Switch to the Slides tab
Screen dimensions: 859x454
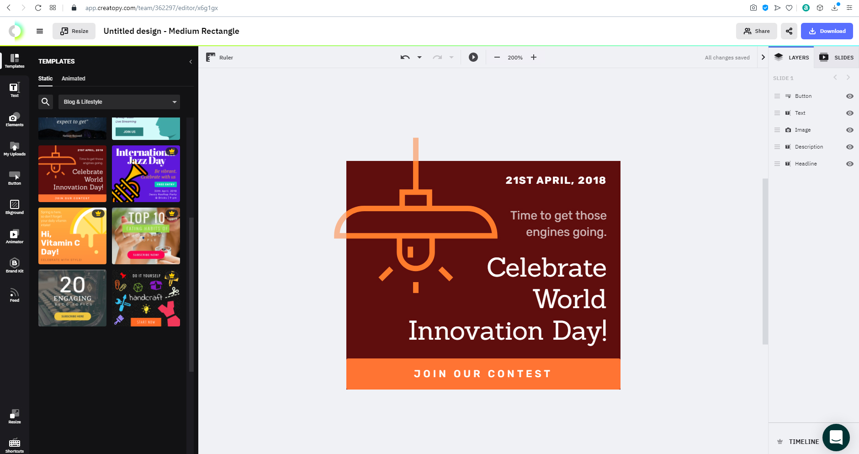(x=837, y=58)
